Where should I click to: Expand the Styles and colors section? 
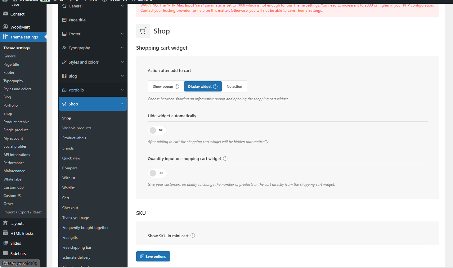pyautogui.click(x=93, y=62)
